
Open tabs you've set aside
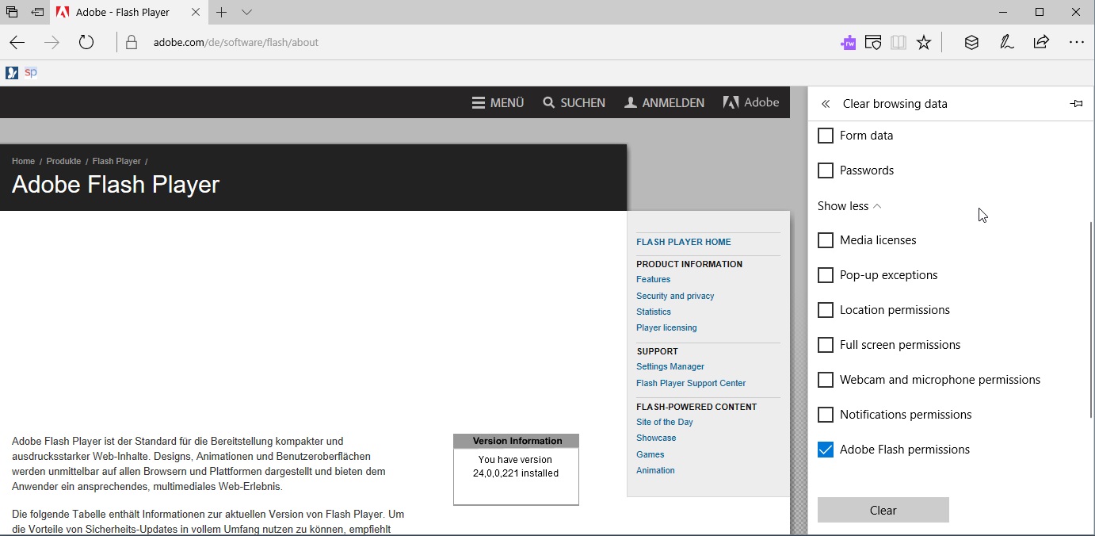tap(12, 12)
